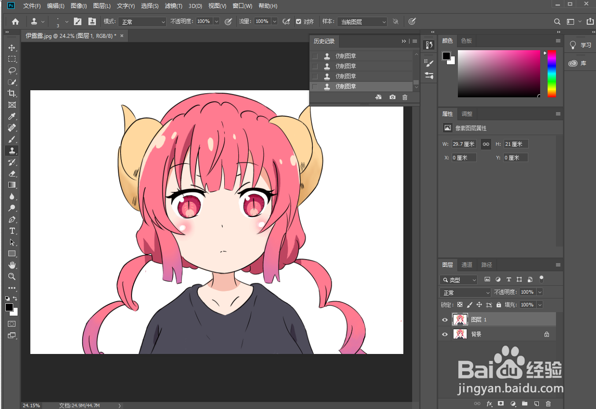
Task: Open the 流量 flow dropdown arrow
Action: click(x=274, y=21)
